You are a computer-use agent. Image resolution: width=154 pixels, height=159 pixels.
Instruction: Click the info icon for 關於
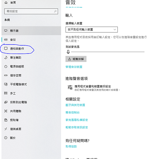coord(6,138)
